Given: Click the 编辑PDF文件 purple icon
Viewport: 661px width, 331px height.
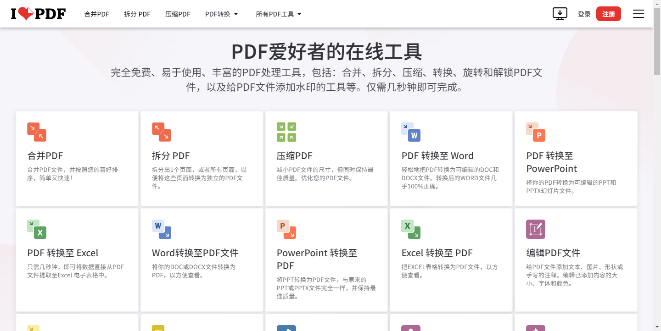Looking at the screenshot, I should pos(536,229).
